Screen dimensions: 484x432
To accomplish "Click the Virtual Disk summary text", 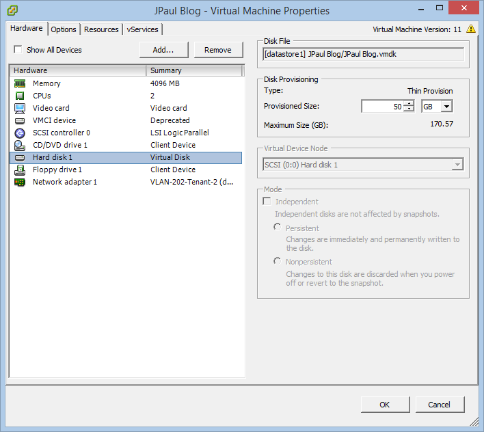I will 170,157.
